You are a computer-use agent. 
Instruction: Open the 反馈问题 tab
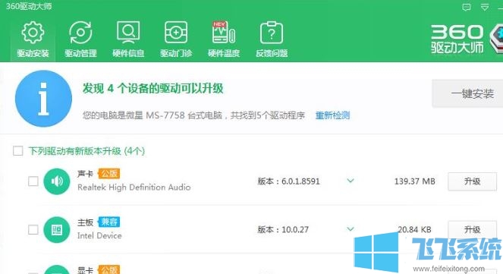[x=272, y=39]
